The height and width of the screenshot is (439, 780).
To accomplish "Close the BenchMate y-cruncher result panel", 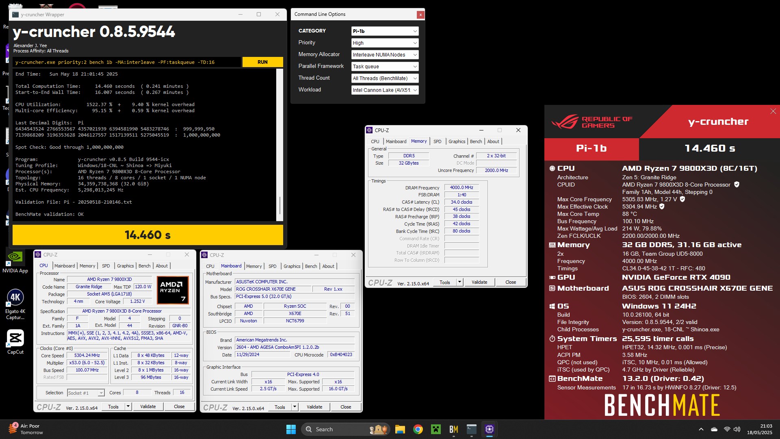I will (773, 111).
